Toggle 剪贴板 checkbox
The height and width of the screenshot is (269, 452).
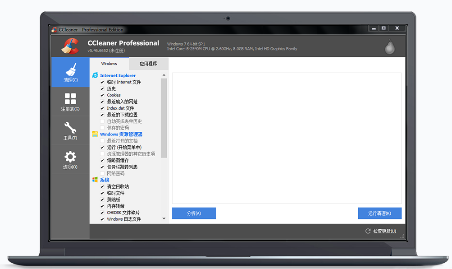pyautogui.click(x=102, y=199)
